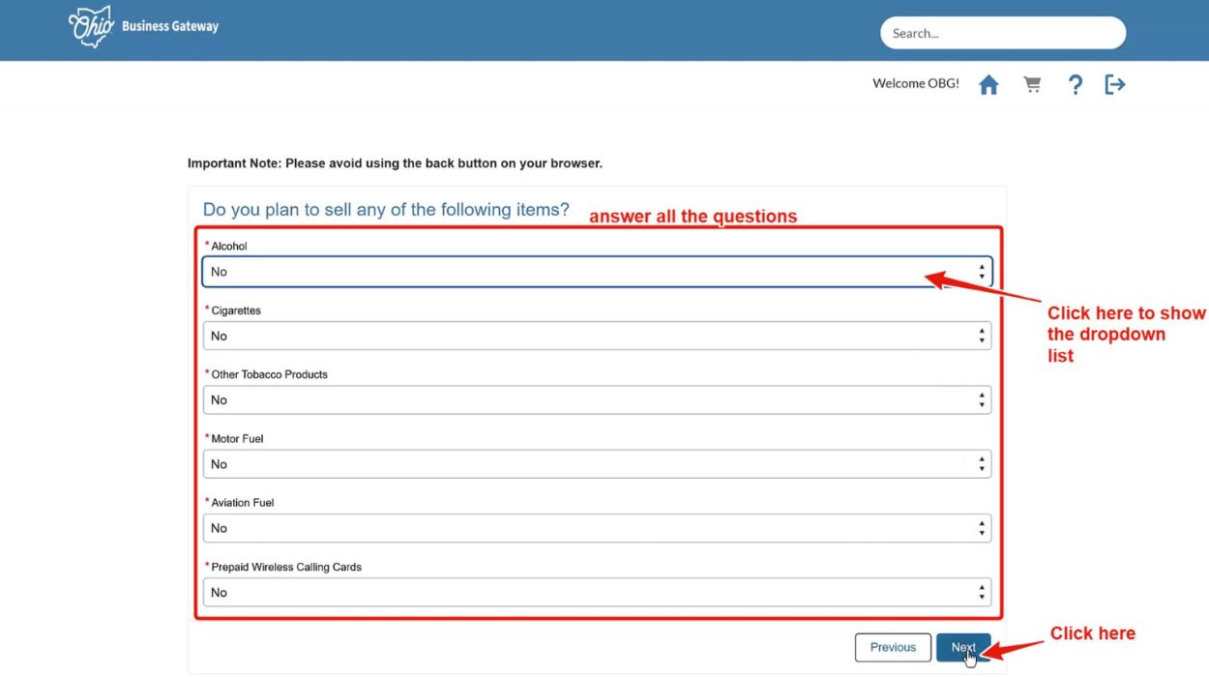Click the Cigarettes dropdown arrows
1209x677 pixels.
[982, 337]
